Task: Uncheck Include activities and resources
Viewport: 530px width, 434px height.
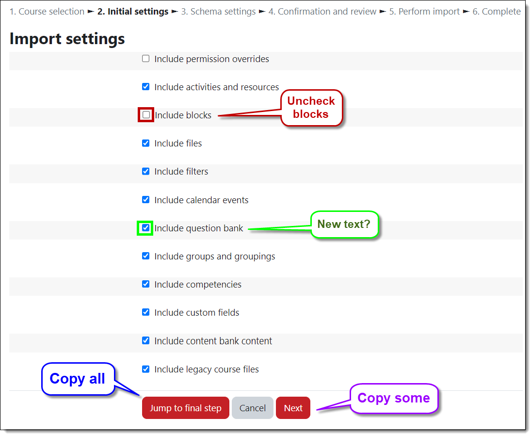Action: tap(145, 87)
